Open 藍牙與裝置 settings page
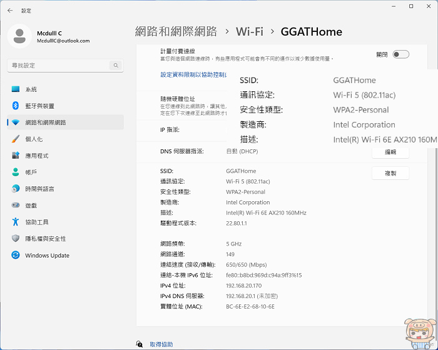The width and height of the screenshot is (438, 350). pos(39,106)
